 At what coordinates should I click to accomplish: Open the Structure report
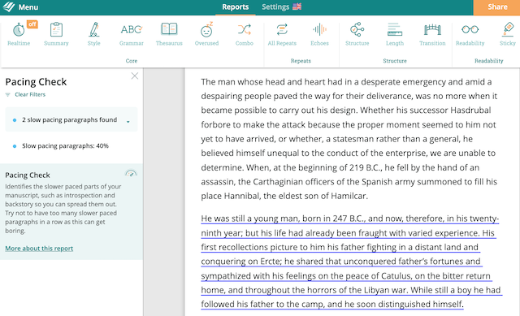[357, 34]
